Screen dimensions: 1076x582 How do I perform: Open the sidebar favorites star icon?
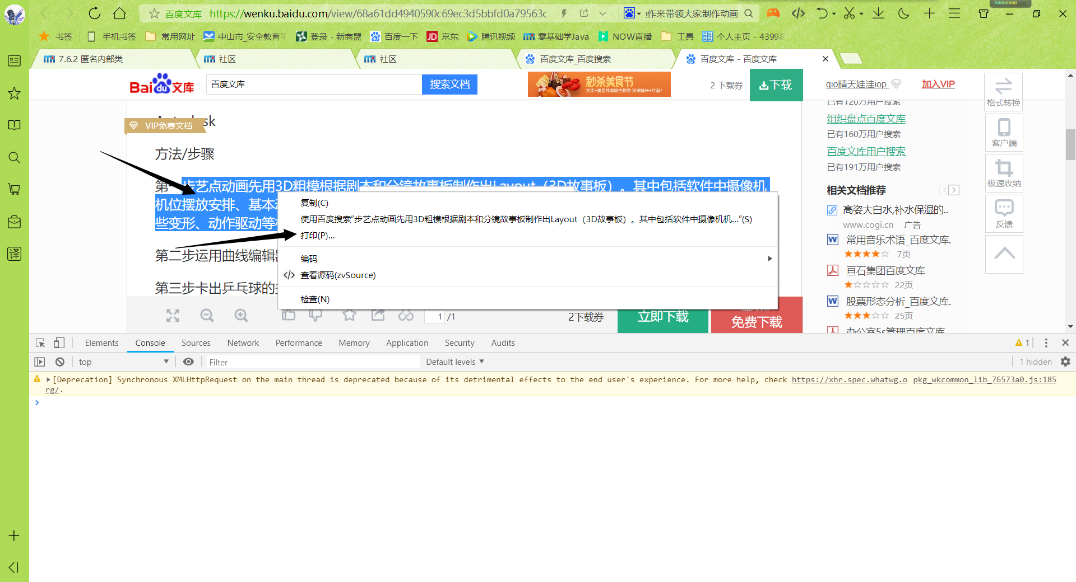click(x=15, y=93)
